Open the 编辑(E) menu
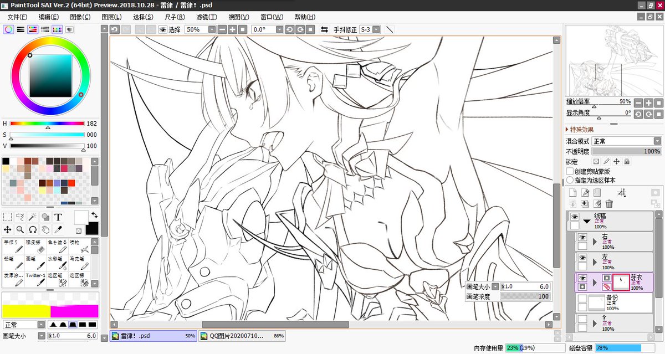 [49, 17]
